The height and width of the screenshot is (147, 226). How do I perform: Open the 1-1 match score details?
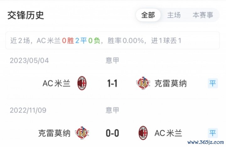point(112,83)
